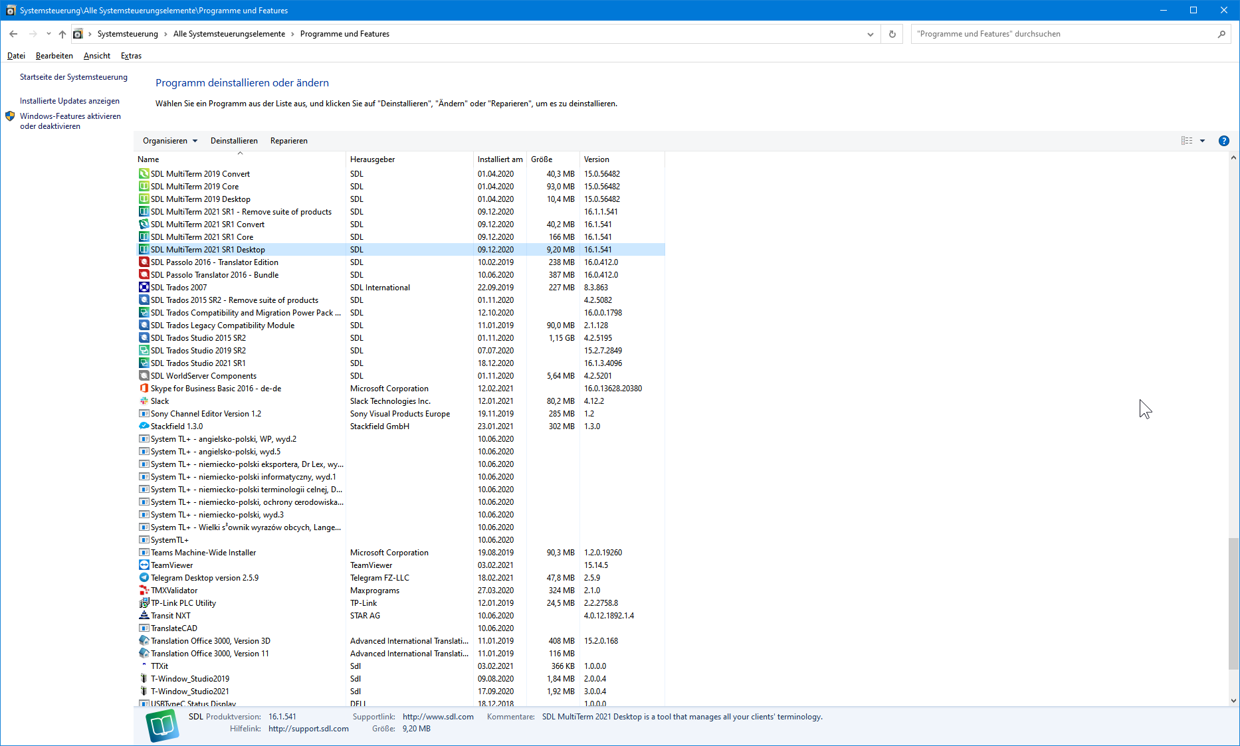Select T-Window_Studio2021 row

point(401,692)
